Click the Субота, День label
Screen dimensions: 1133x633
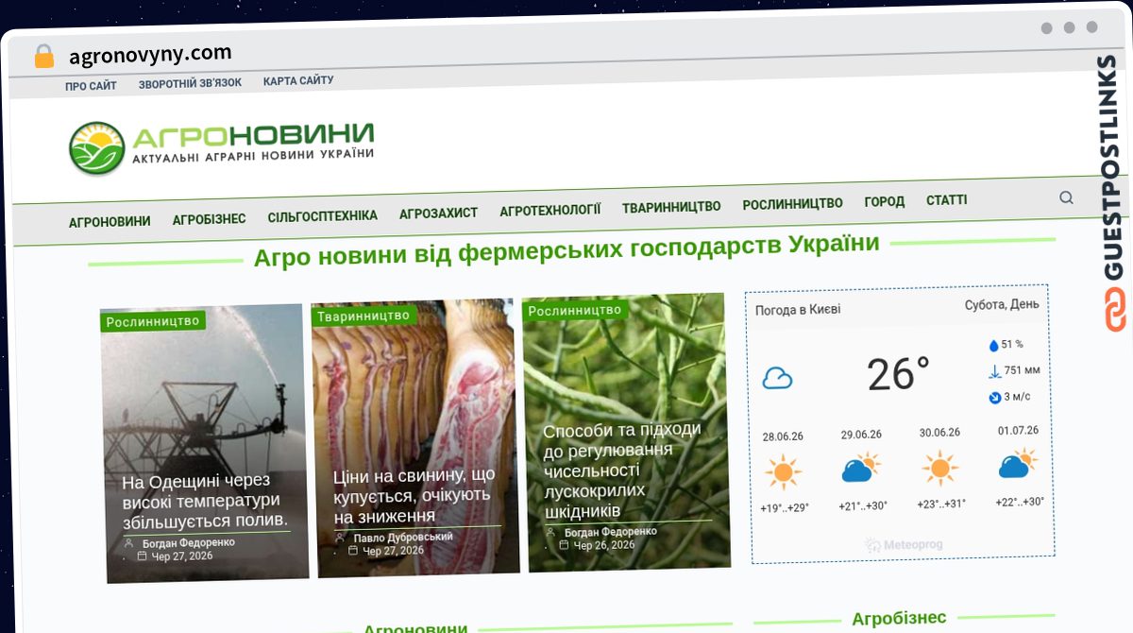tap(1002, 305)
